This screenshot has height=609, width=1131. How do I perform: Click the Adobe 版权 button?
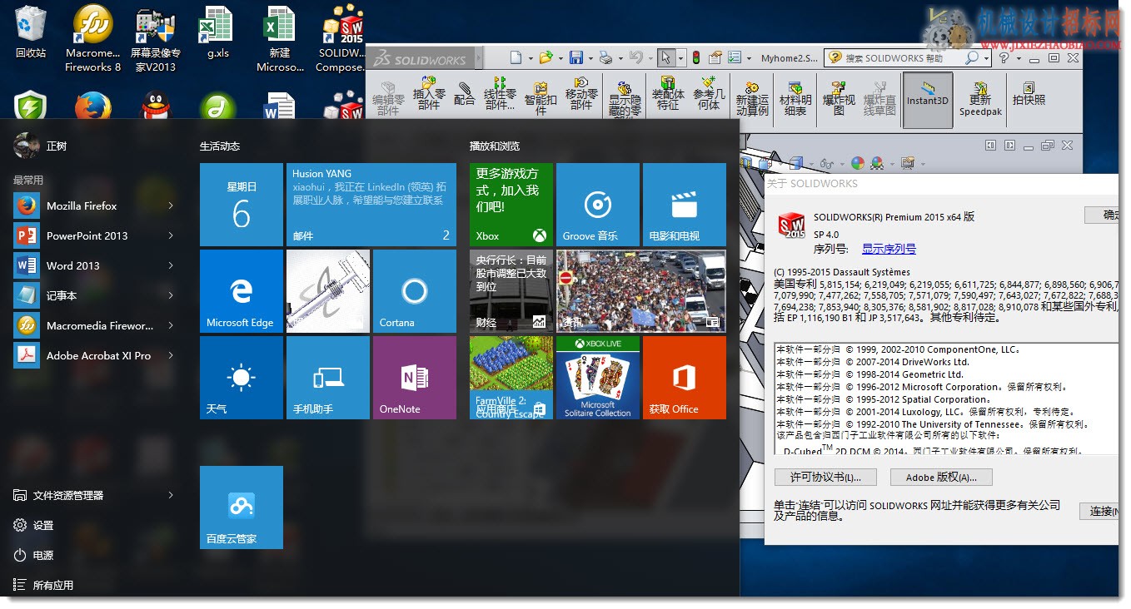click(x=941, y=477)
